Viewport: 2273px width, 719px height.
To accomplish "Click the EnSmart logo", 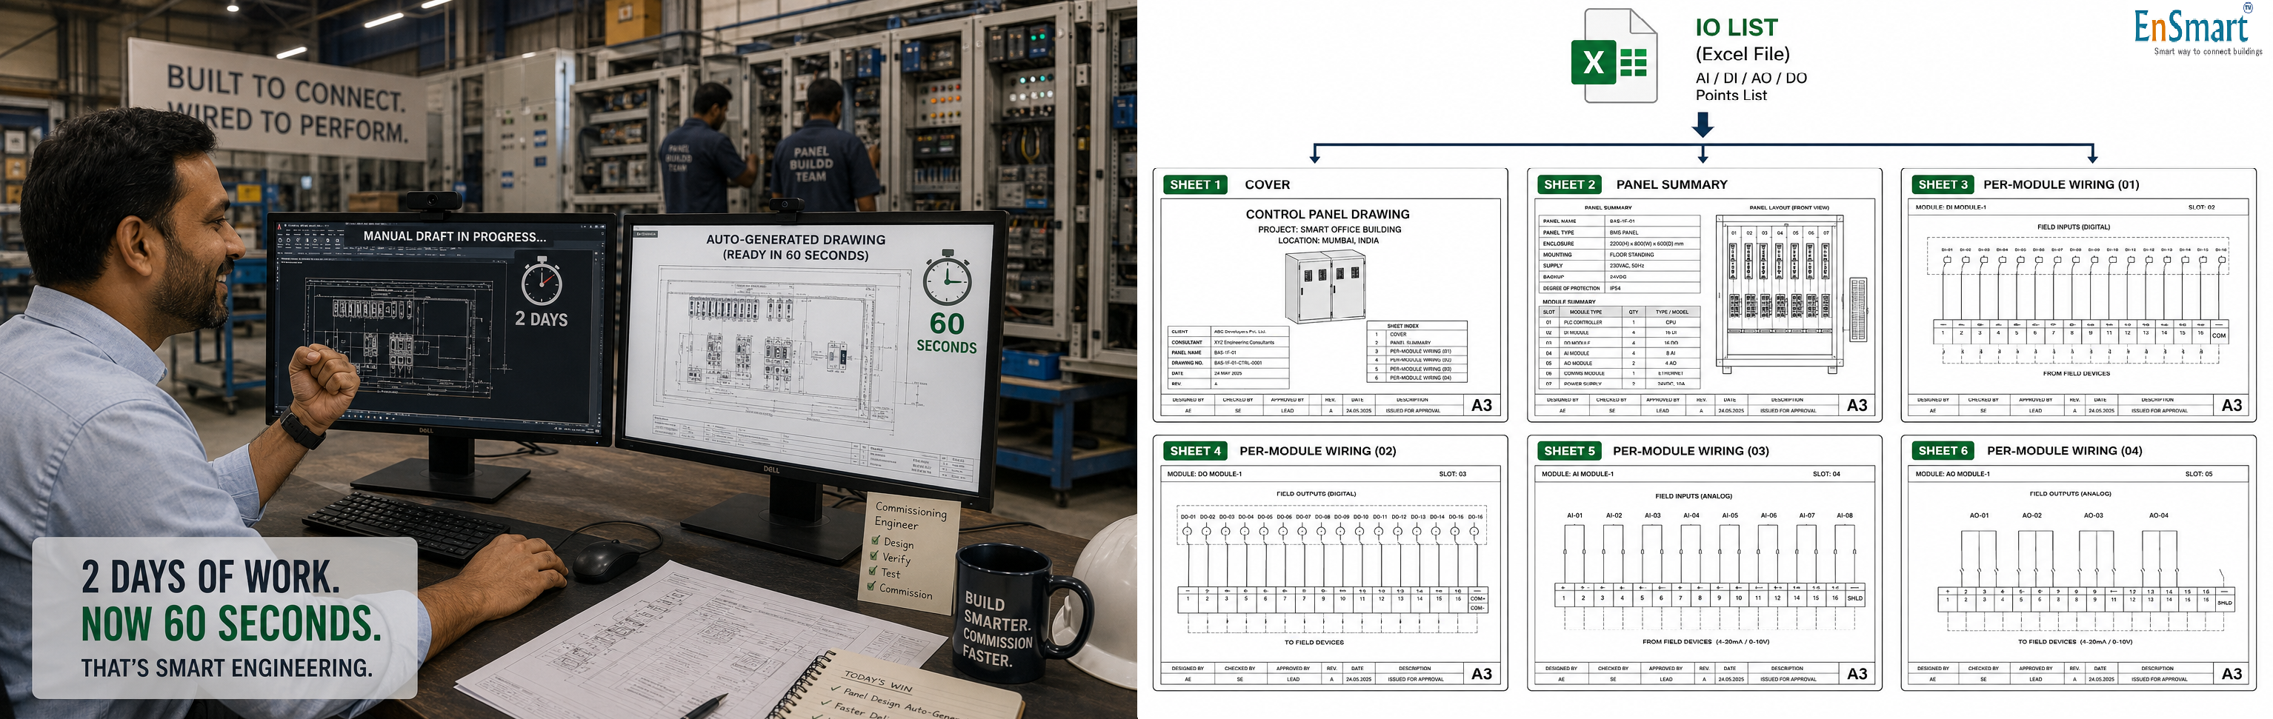I will click(2197, 30).
